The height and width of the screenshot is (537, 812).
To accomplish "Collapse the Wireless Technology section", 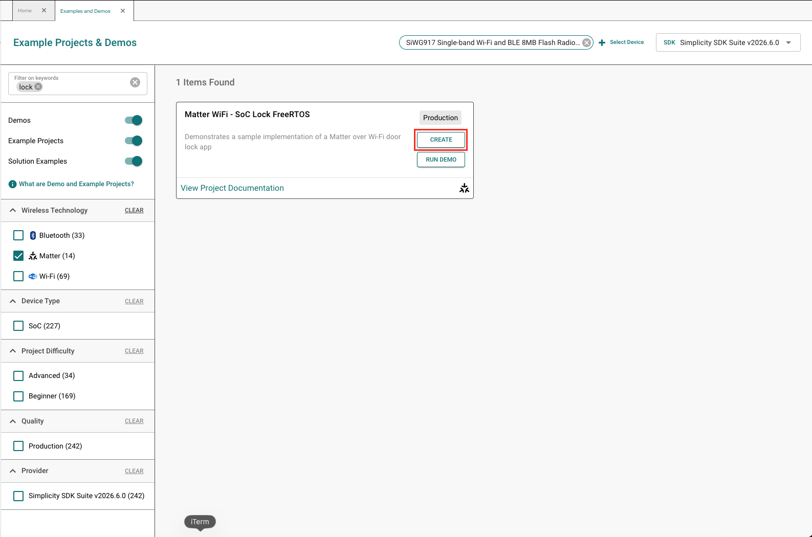I will click(x=13, y=210).
